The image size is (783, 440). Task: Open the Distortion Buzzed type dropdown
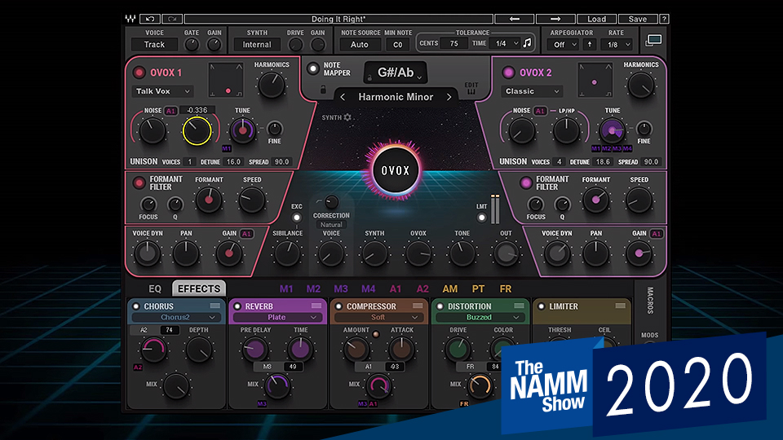479,317
